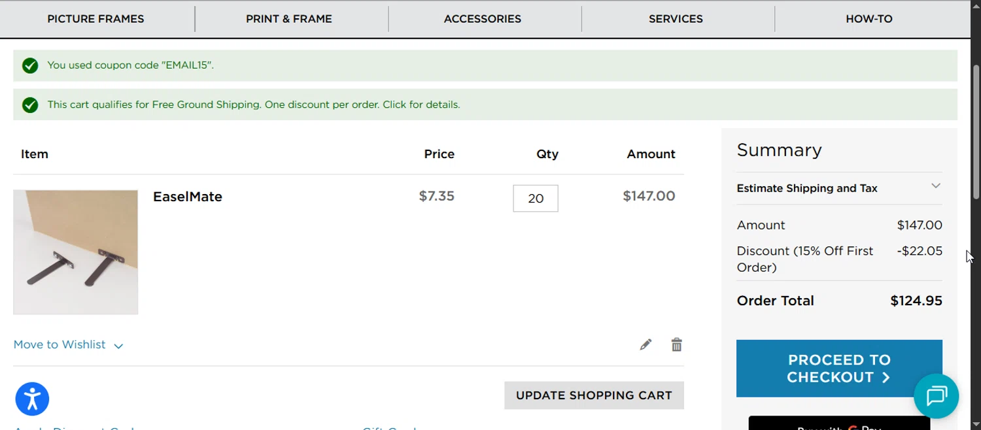The height and width of the screenshot is (430, 981).
Task: Click Proceed to Checkout button
Action: point(839,369)
